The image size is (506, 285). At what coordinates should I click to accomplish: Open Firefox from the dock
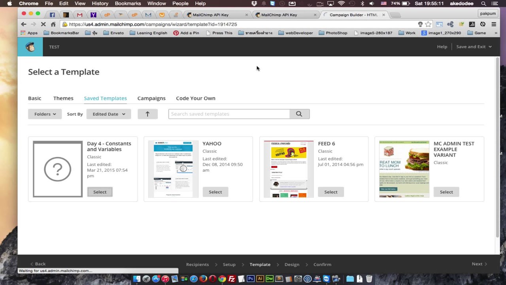(x=203, y=279)
